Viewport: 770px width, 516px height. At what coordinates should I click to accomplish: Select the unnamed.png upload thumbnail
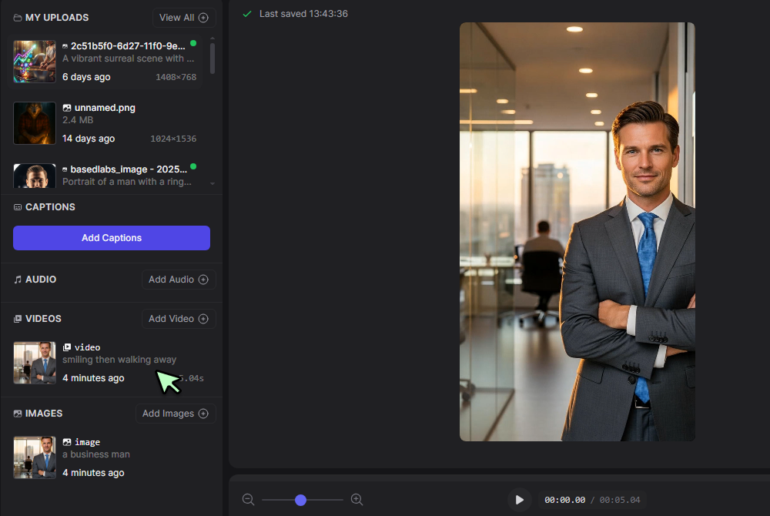pos(35,123)
